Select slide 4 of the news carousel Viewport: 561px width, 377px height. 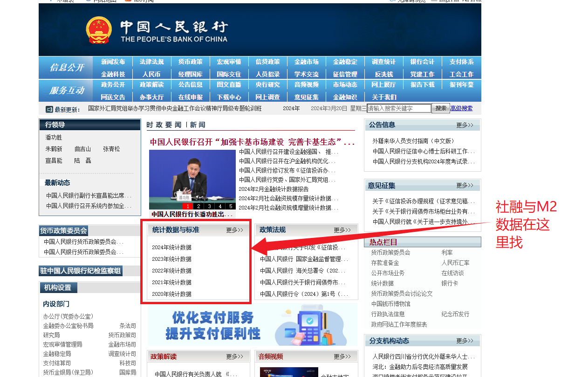(x=219, y=206)
